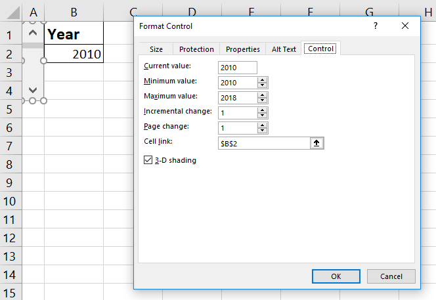Click the Format Control title bar text
436x300 pixels.
[165, 26]
